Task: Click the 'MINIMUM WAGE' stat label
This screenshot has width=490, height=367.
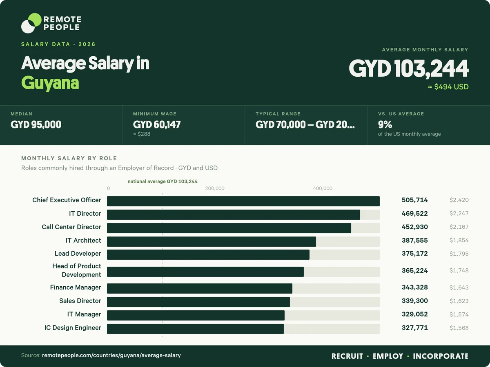Action: [155, 114]
